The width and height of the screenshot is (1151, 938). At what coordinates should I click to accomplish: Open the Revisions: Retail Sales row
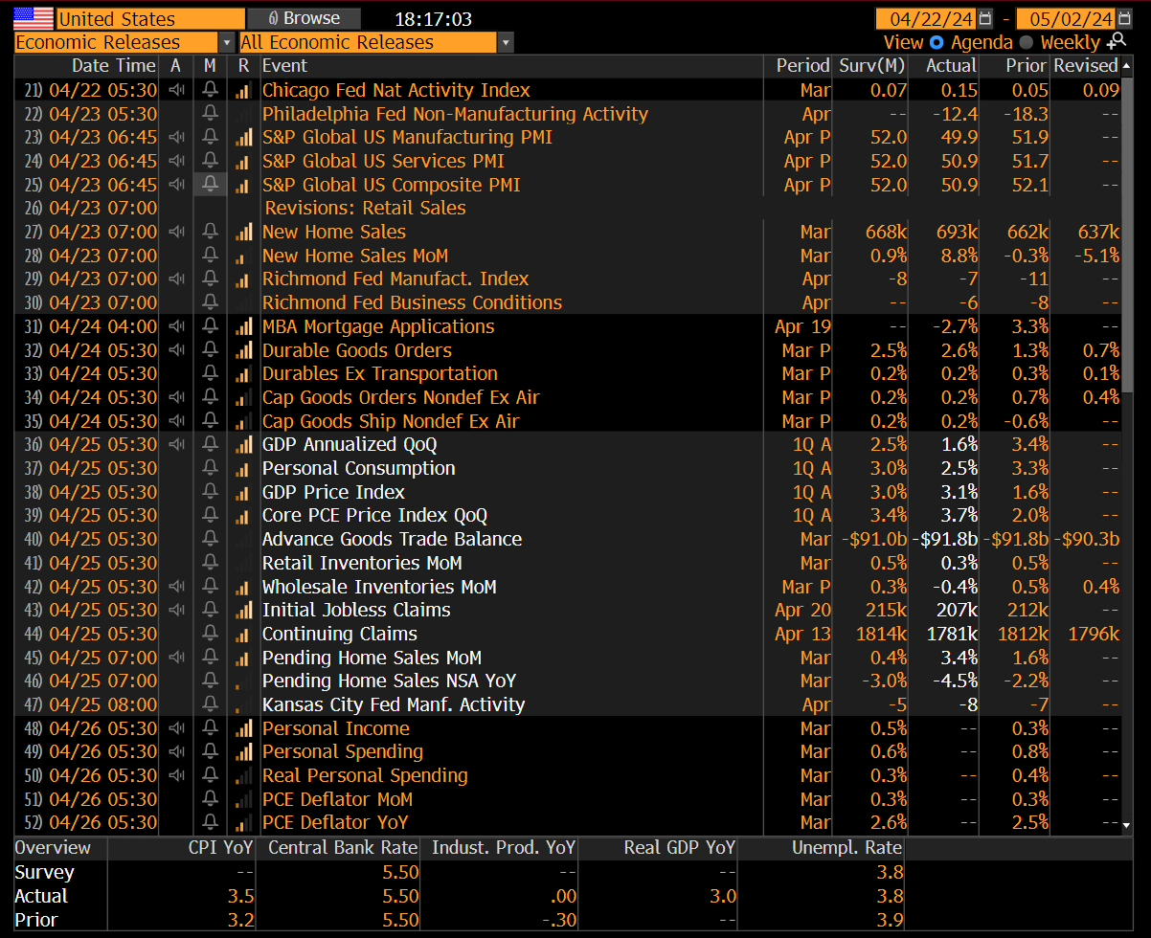point(365,209)
